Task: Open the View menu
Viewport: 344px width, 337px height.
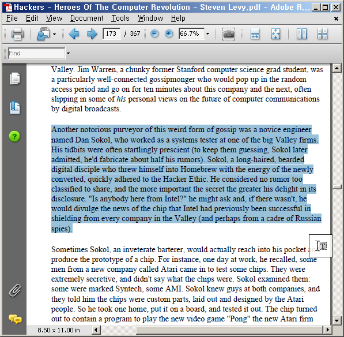Action: tap(54, 18)
